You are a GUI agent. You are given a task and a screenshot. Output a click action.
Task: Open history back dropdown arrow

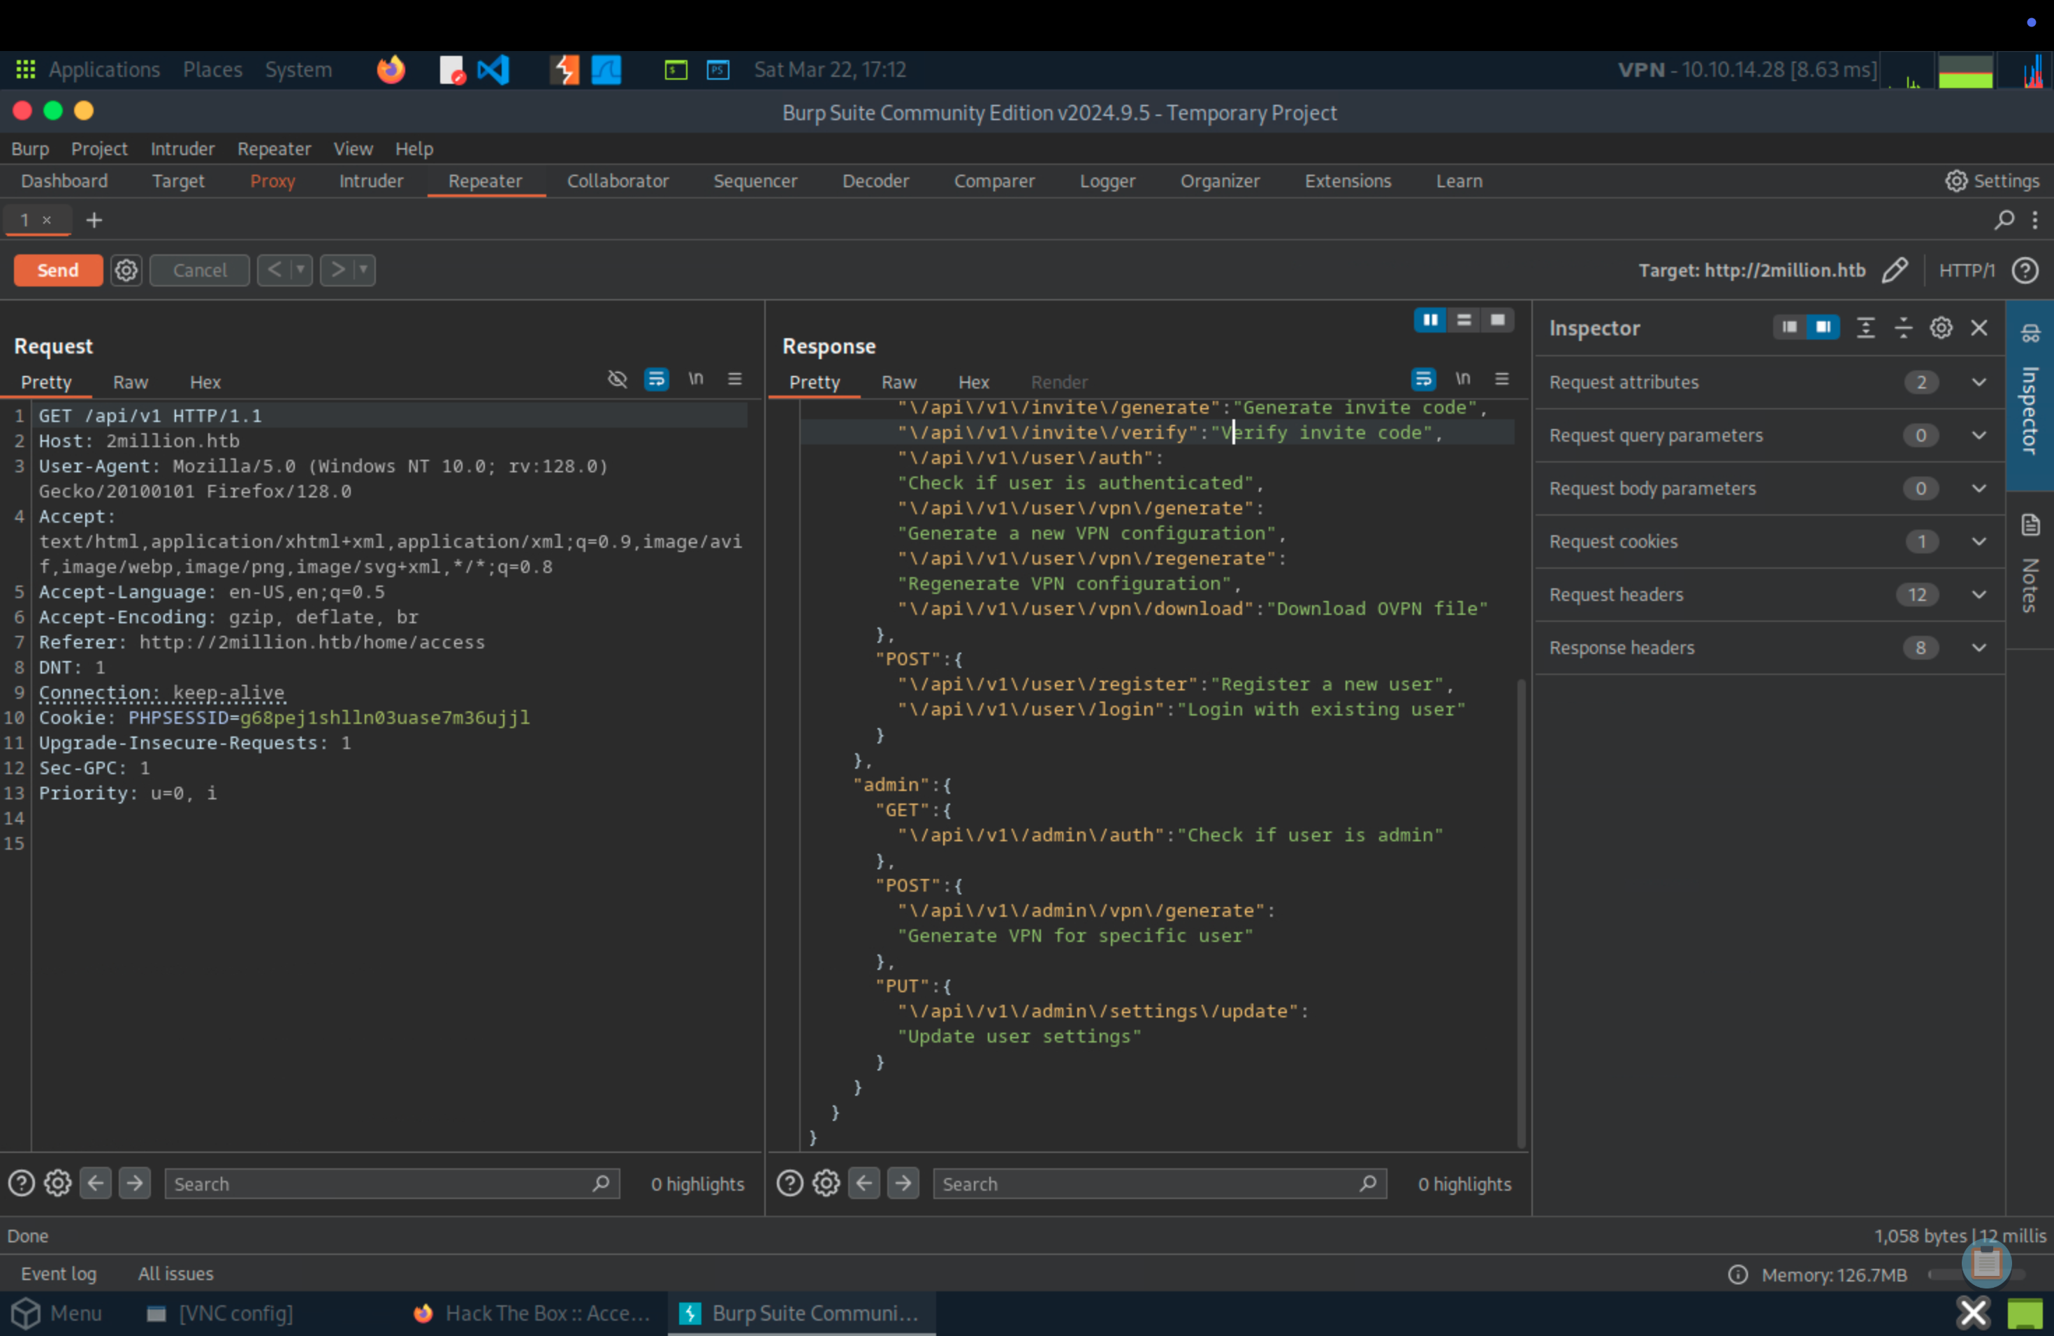click(x=301, y=270)
